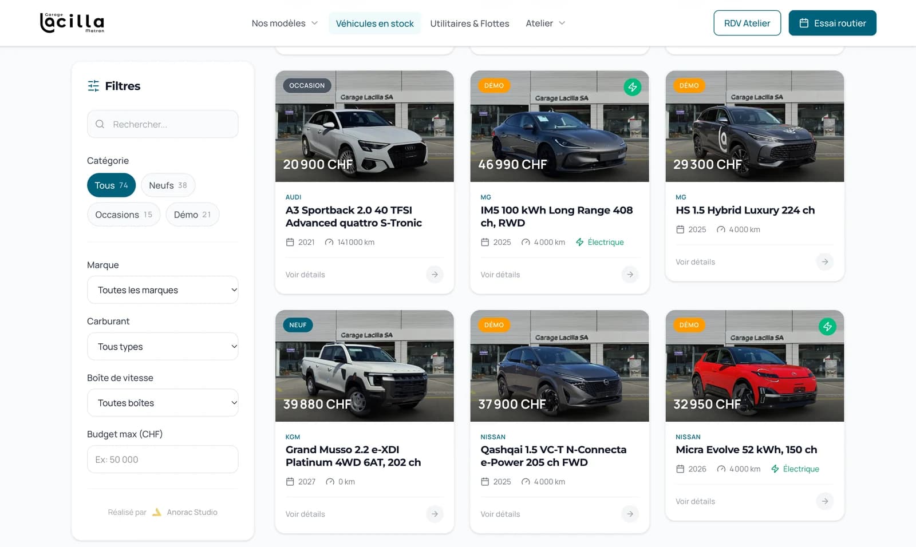Screen dimensions: 916x547
Task: Click the Anorac Studio logo icon
Action: tap(157, 512)
